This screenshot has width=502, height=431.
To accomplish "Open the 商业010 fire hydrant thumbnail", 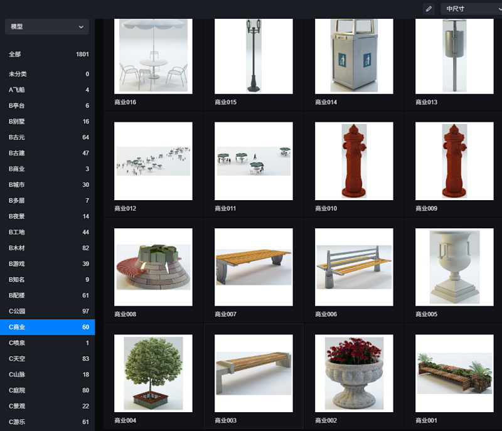I will (x=354, y=161).
